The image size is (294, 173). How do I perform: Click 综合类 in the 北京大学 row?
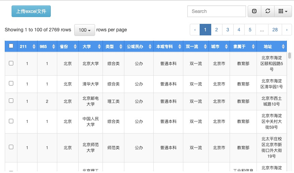pos(113,64)
